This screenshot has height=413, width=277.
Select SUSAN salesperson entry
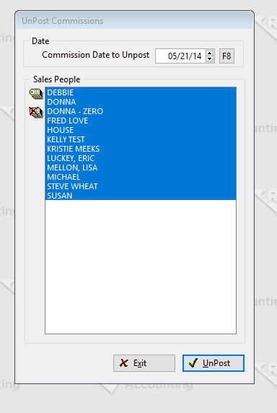[x=141, y=196]
